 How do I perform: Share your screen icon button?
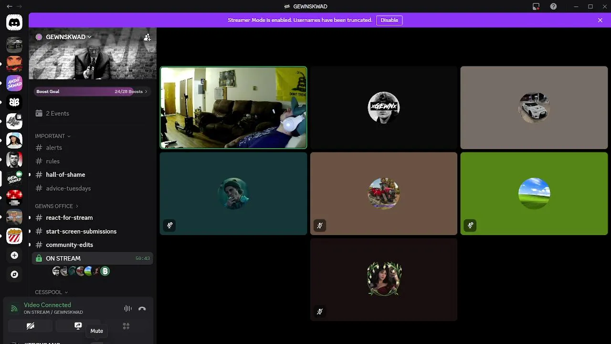coord(78,326)
